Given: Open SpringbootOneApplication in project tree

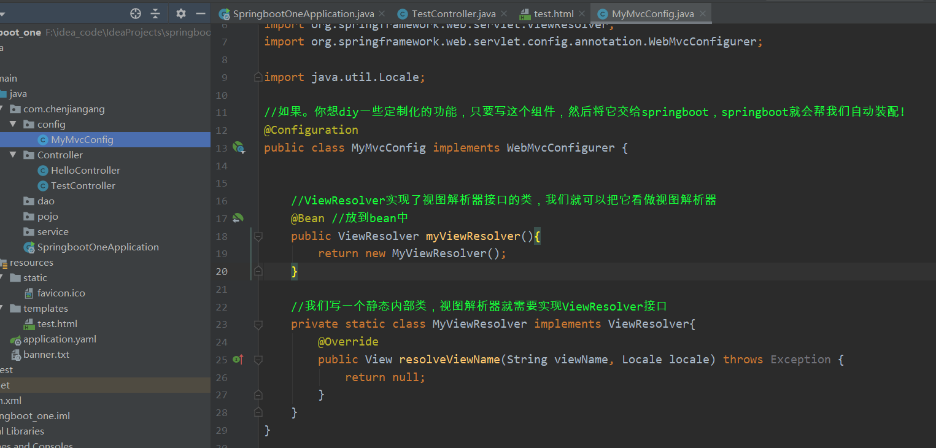Looking at the screenshot, I should click(98, 247).
